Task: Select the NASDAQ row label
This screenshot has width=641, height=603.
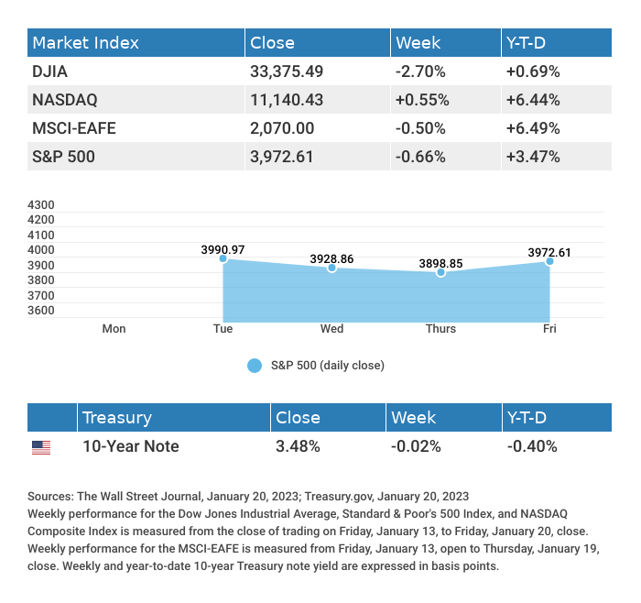Action: (64, 100)
